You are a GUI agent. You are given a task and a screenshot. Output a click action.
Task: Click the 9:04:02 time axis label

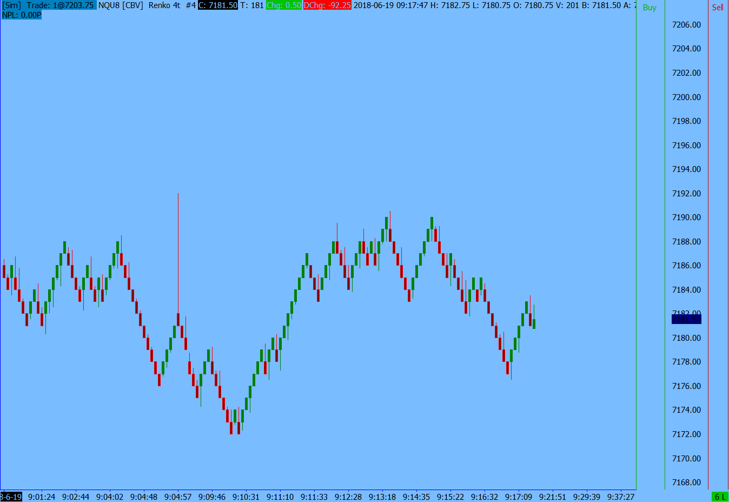click(110, 497)
